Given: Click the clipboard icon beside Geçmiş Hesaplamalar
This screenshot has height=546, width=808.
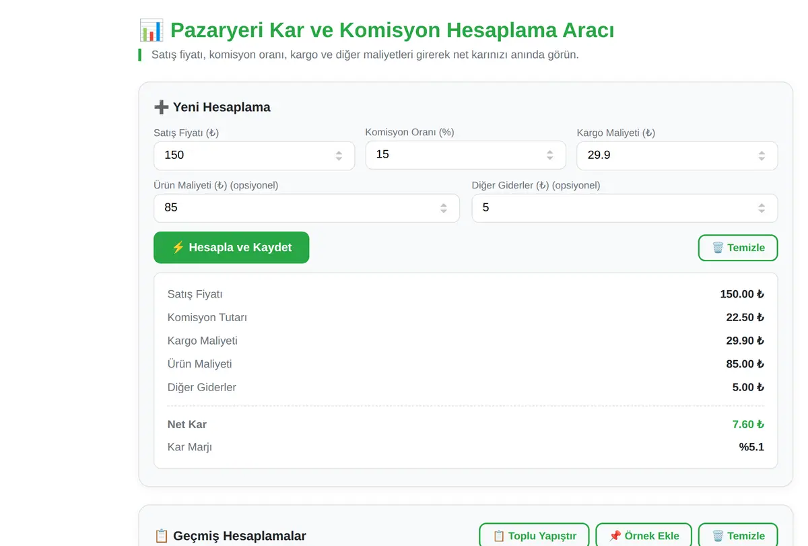Looking at the screenshot, I should 161,536.
